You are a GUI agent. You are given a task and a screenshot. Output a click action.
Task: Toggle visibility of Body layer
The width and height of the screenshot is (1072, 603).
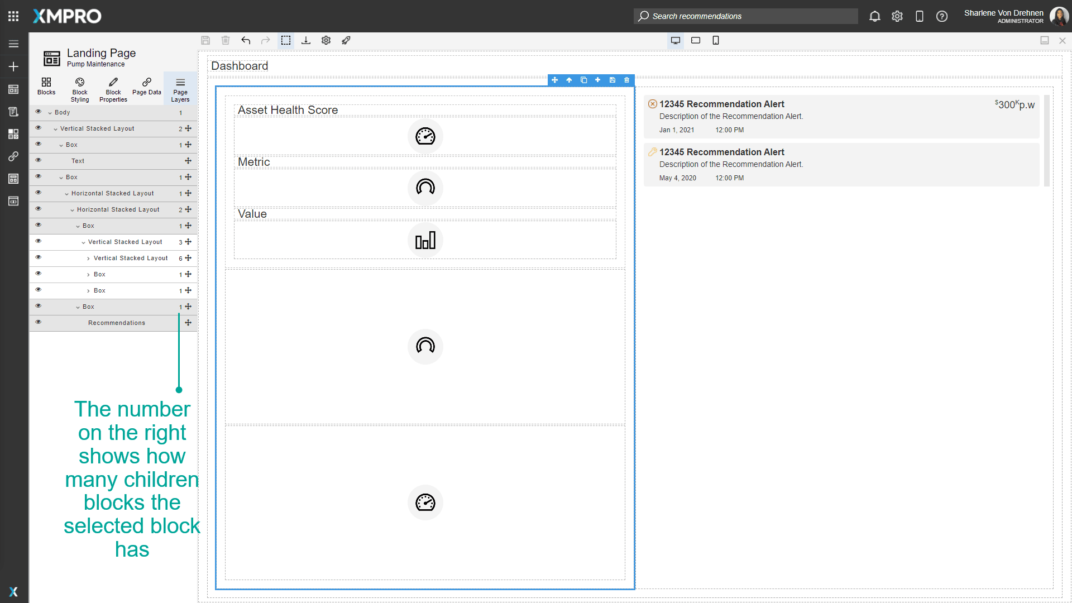[39, 112]
